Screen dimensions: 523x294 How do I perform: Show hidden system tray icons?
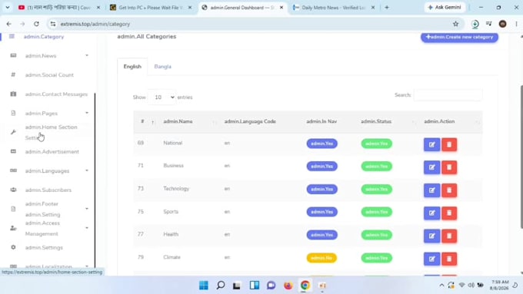click(x=441, y=286)
